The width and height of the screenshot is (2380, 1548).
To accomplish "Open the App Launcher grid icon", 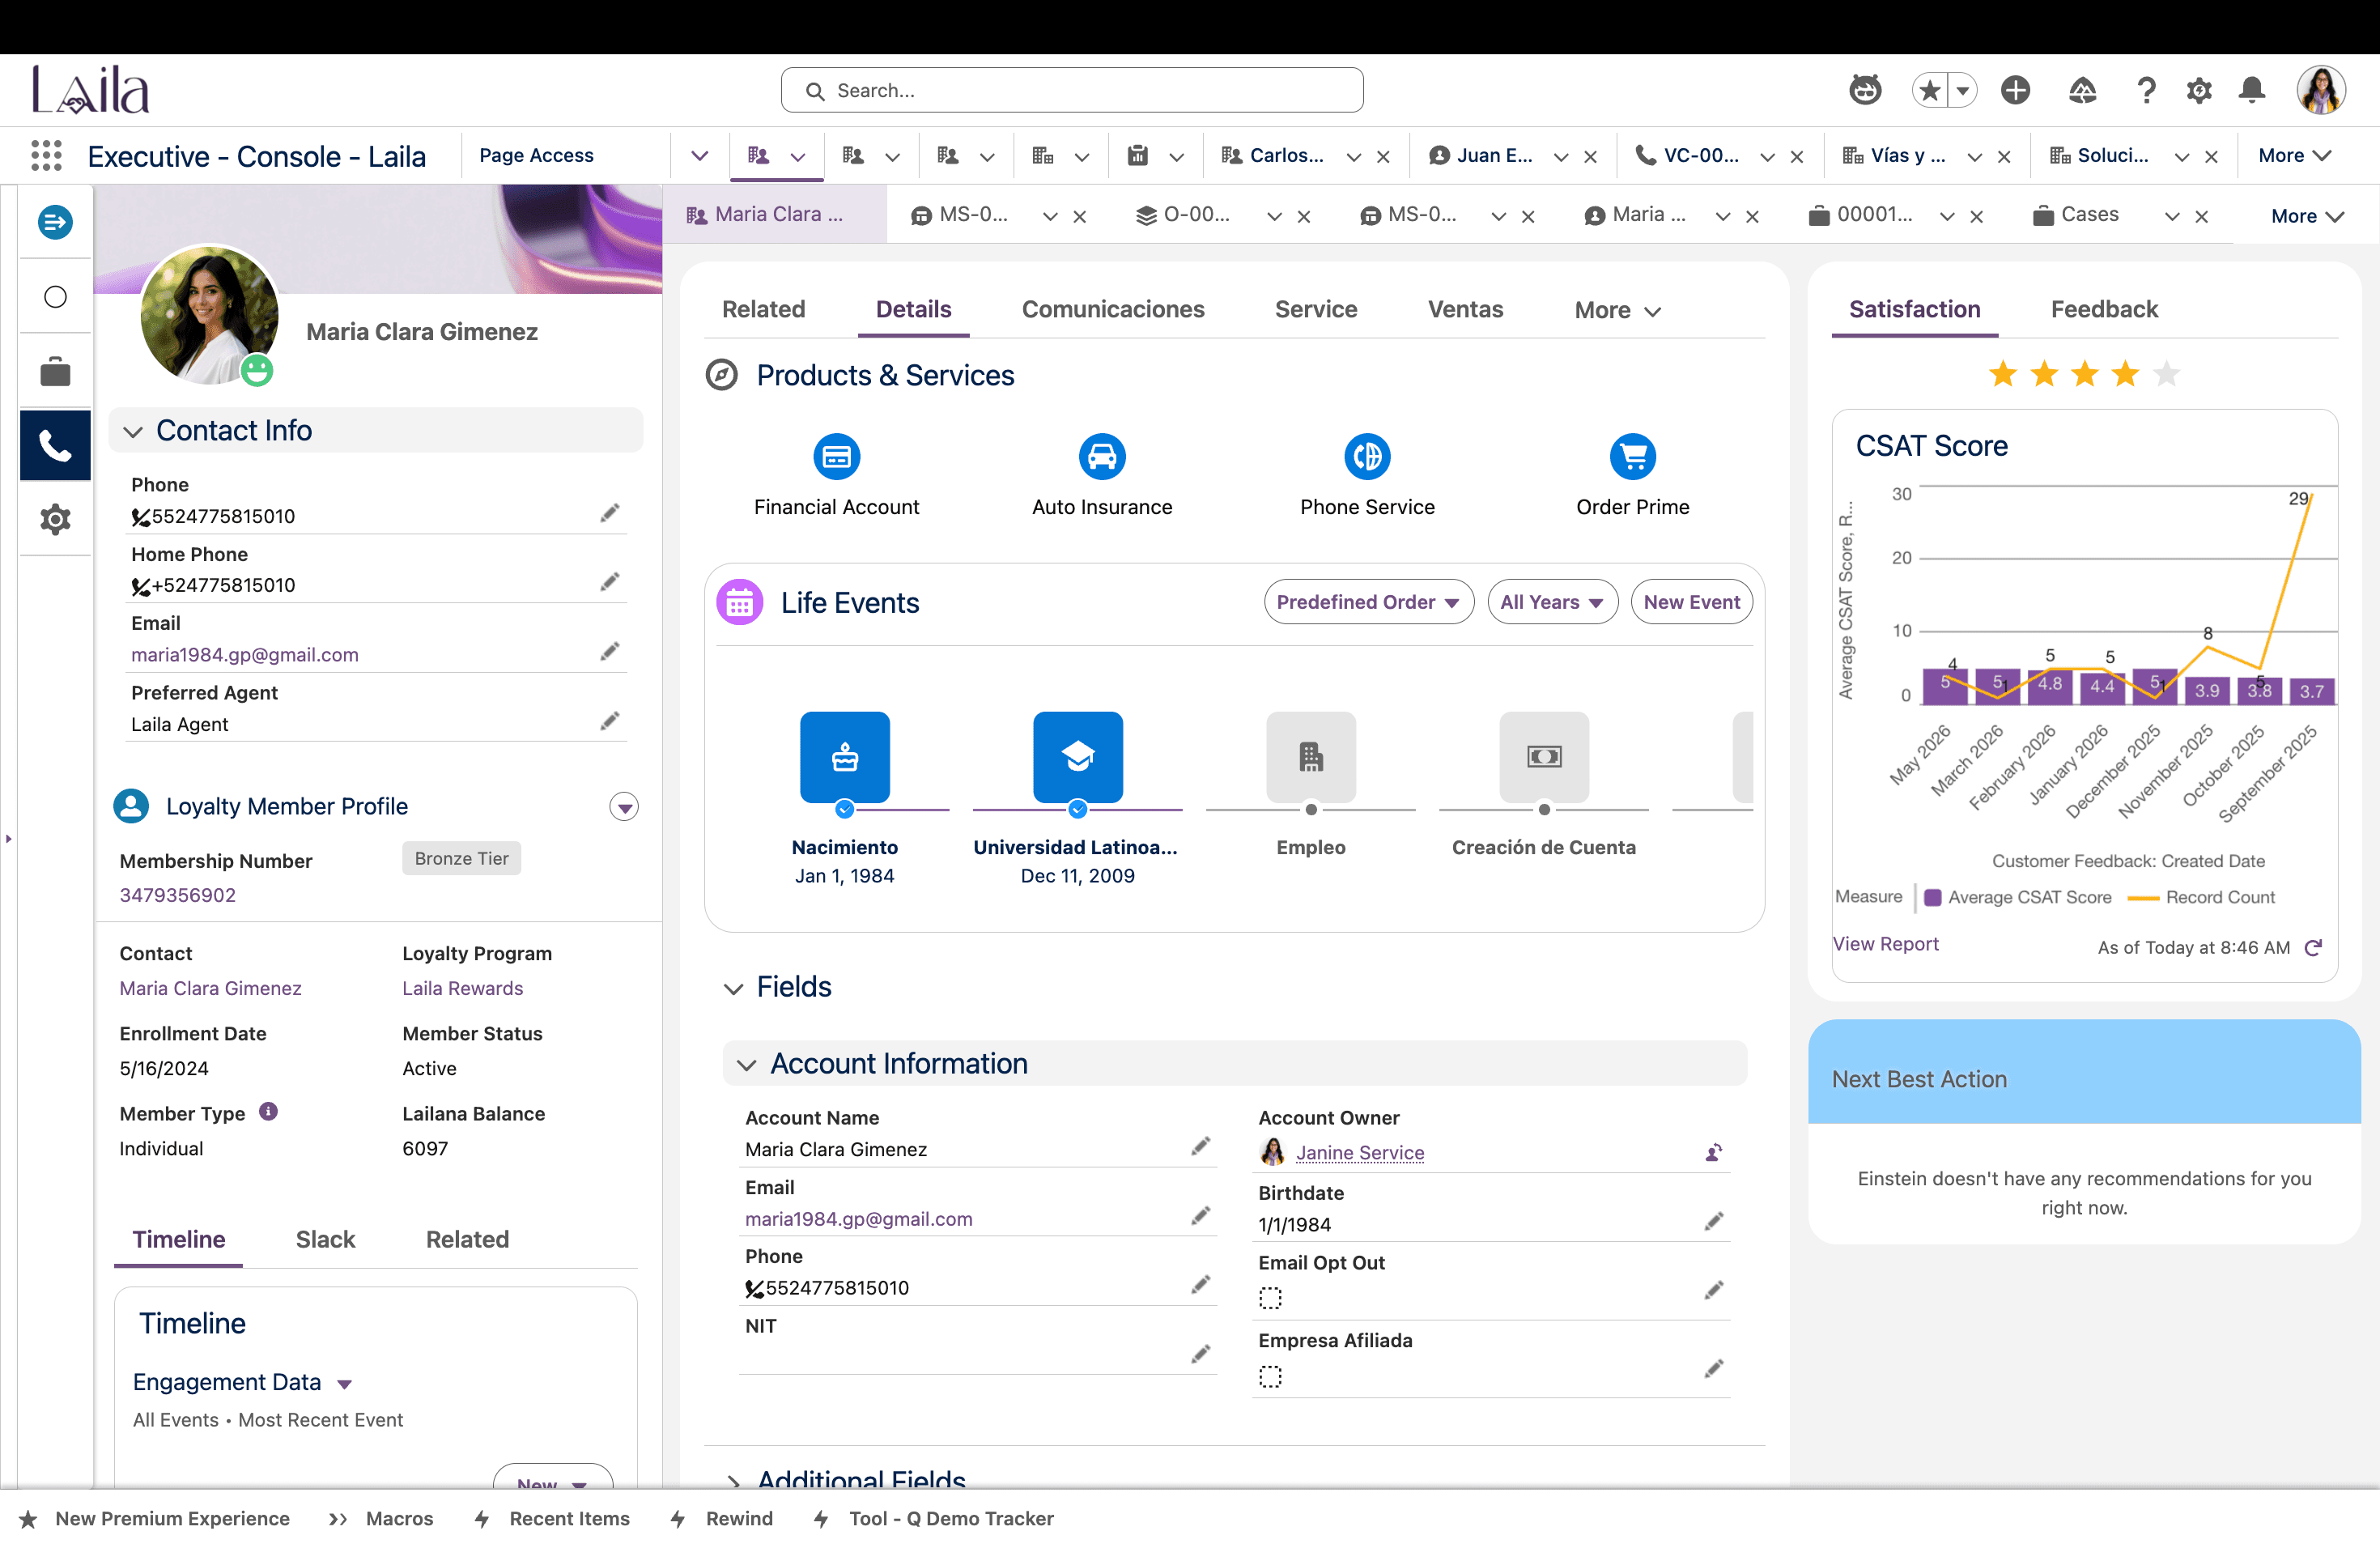I will pyautogui.click(x=46, y=155).
